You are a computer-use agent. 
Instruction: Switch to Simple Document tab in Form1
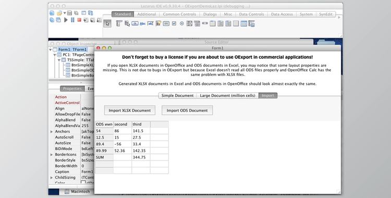click(177, 95)
